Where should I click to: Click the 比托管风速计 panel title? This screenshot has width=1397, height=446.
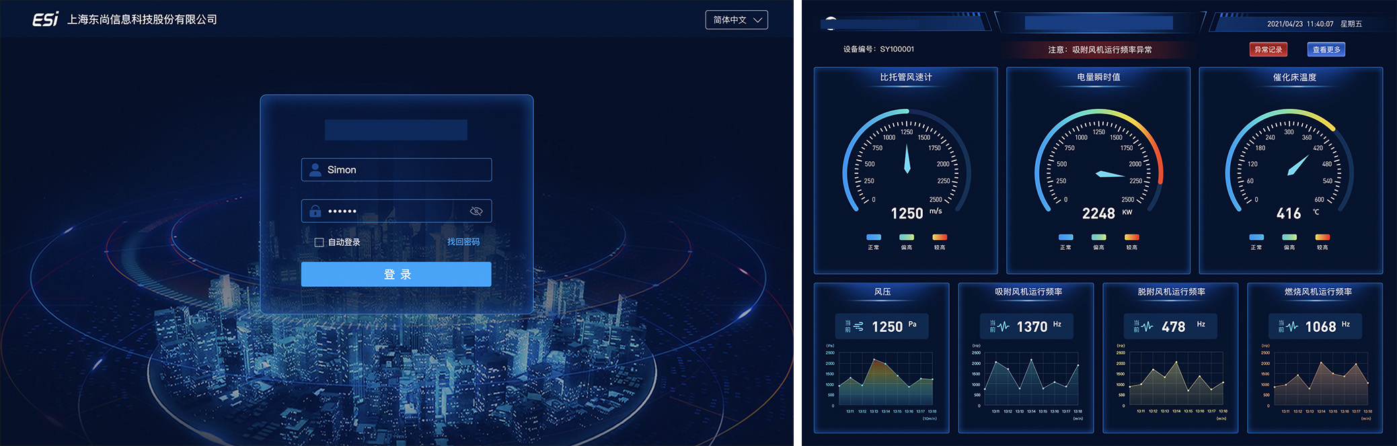906,77
